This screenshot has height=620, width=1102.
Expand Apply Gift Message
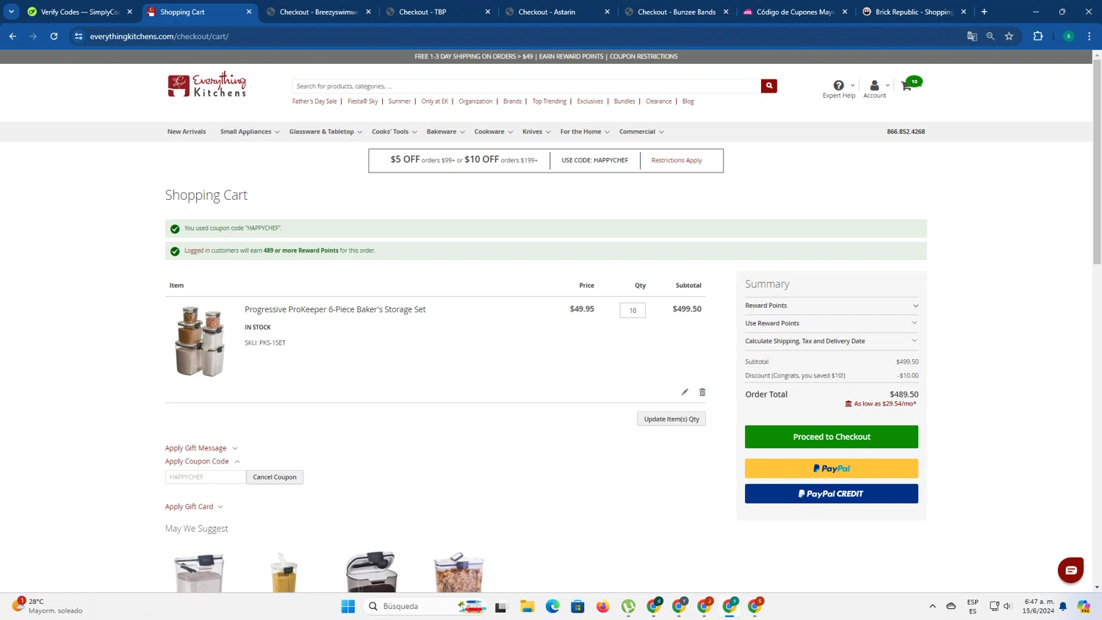point(201,448)
